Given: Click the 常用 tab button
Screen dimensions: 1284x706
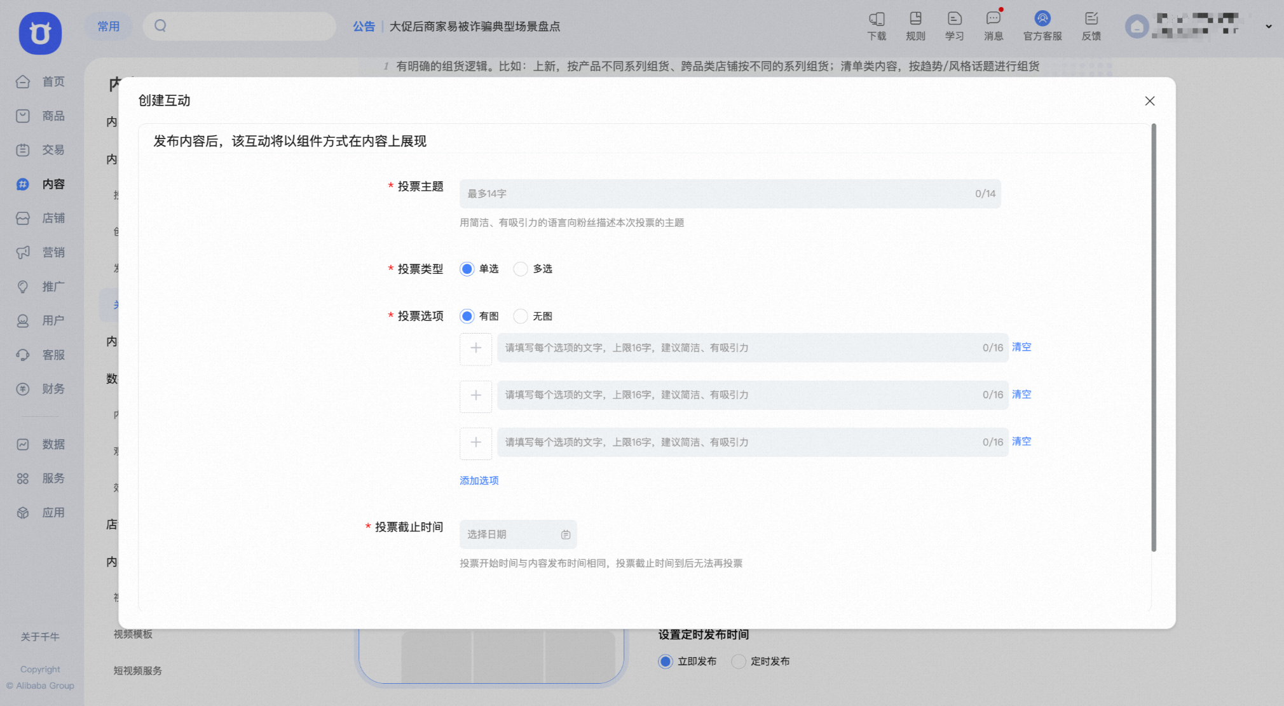Looking at the screenshot, I should click(x=108, y=26).
